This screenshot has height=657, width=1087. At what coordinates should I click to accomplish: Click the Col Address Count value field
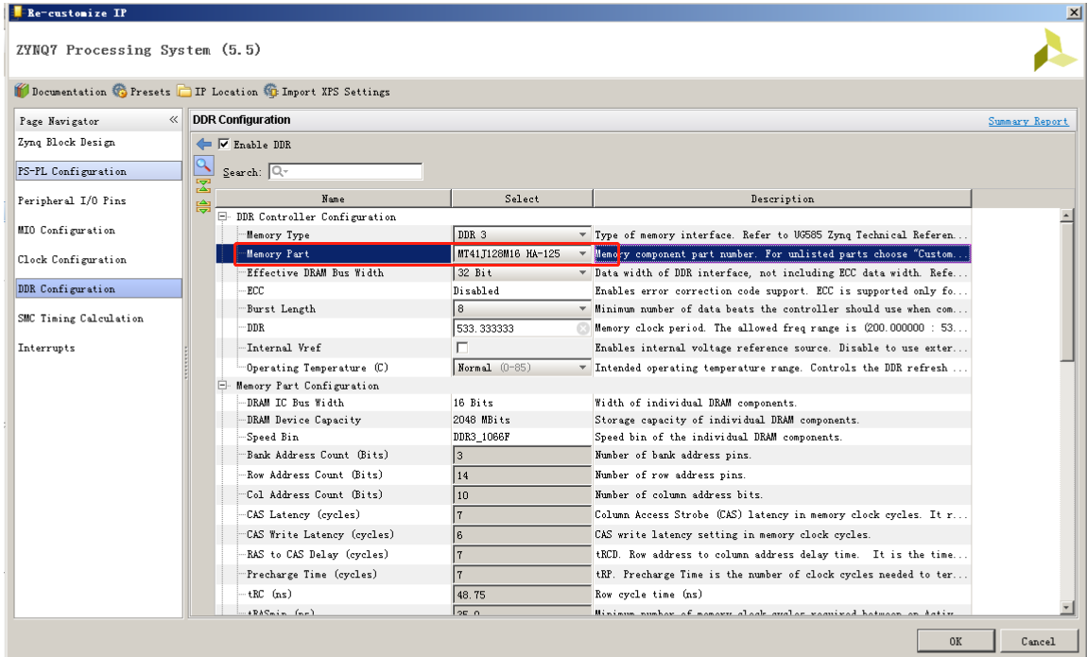pyautogui.click(x=522, y=494)
